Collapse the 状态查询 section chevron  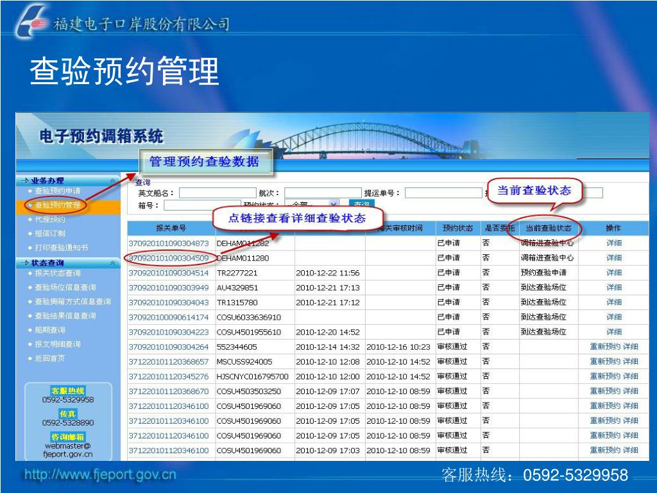click(x=112, y=263)
